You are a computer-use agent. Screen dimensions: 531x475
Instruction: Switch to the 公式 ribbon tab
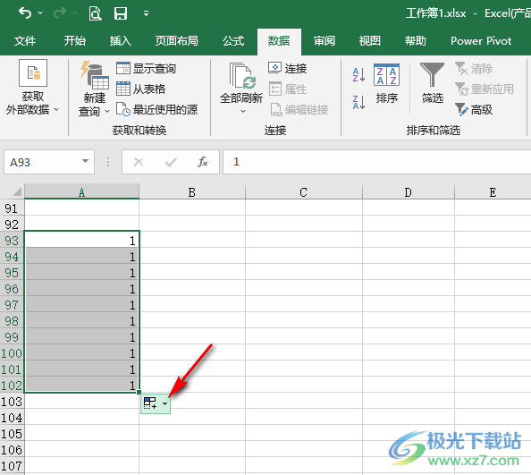click(233, 40)
